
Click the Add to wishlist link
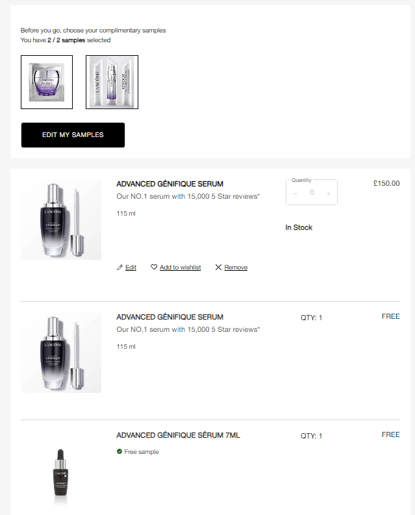(180, 268)
